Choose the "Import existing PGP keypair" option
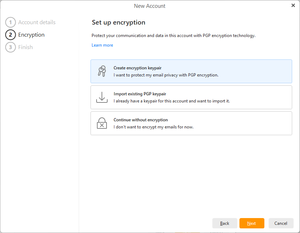The height and width of the screenshot is (233, 300). pyautogui.click(x=191, y=97)
